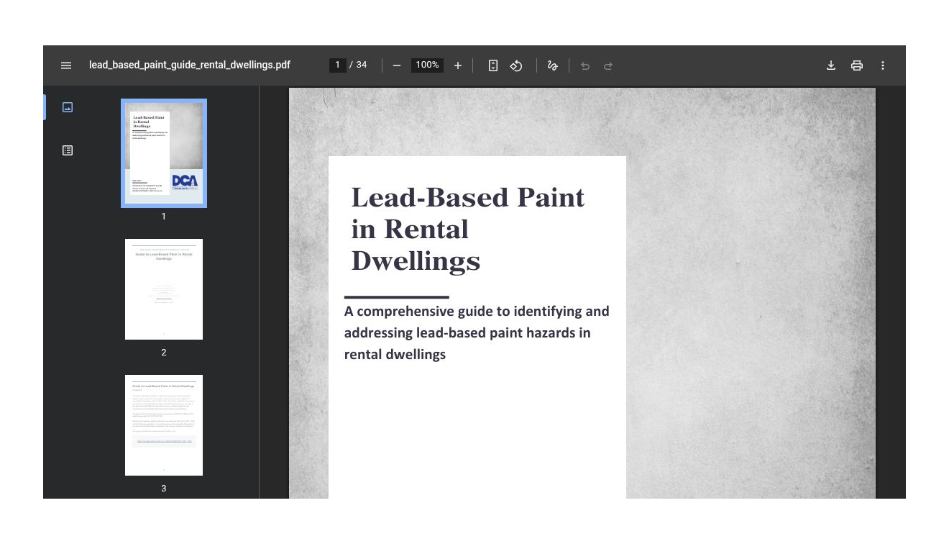Viewport: 949px width, 544px height.
Task: Print the PDF document
Action: tap(857, 65)
